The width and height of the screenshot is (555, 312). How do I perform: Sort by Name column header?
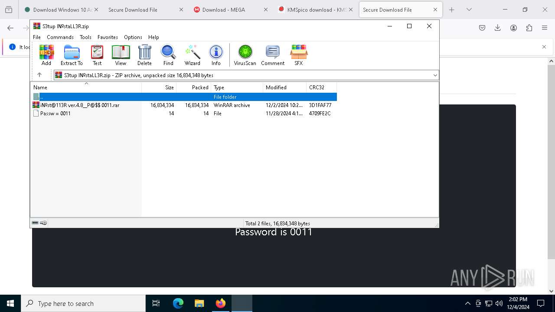coord(86,88)
